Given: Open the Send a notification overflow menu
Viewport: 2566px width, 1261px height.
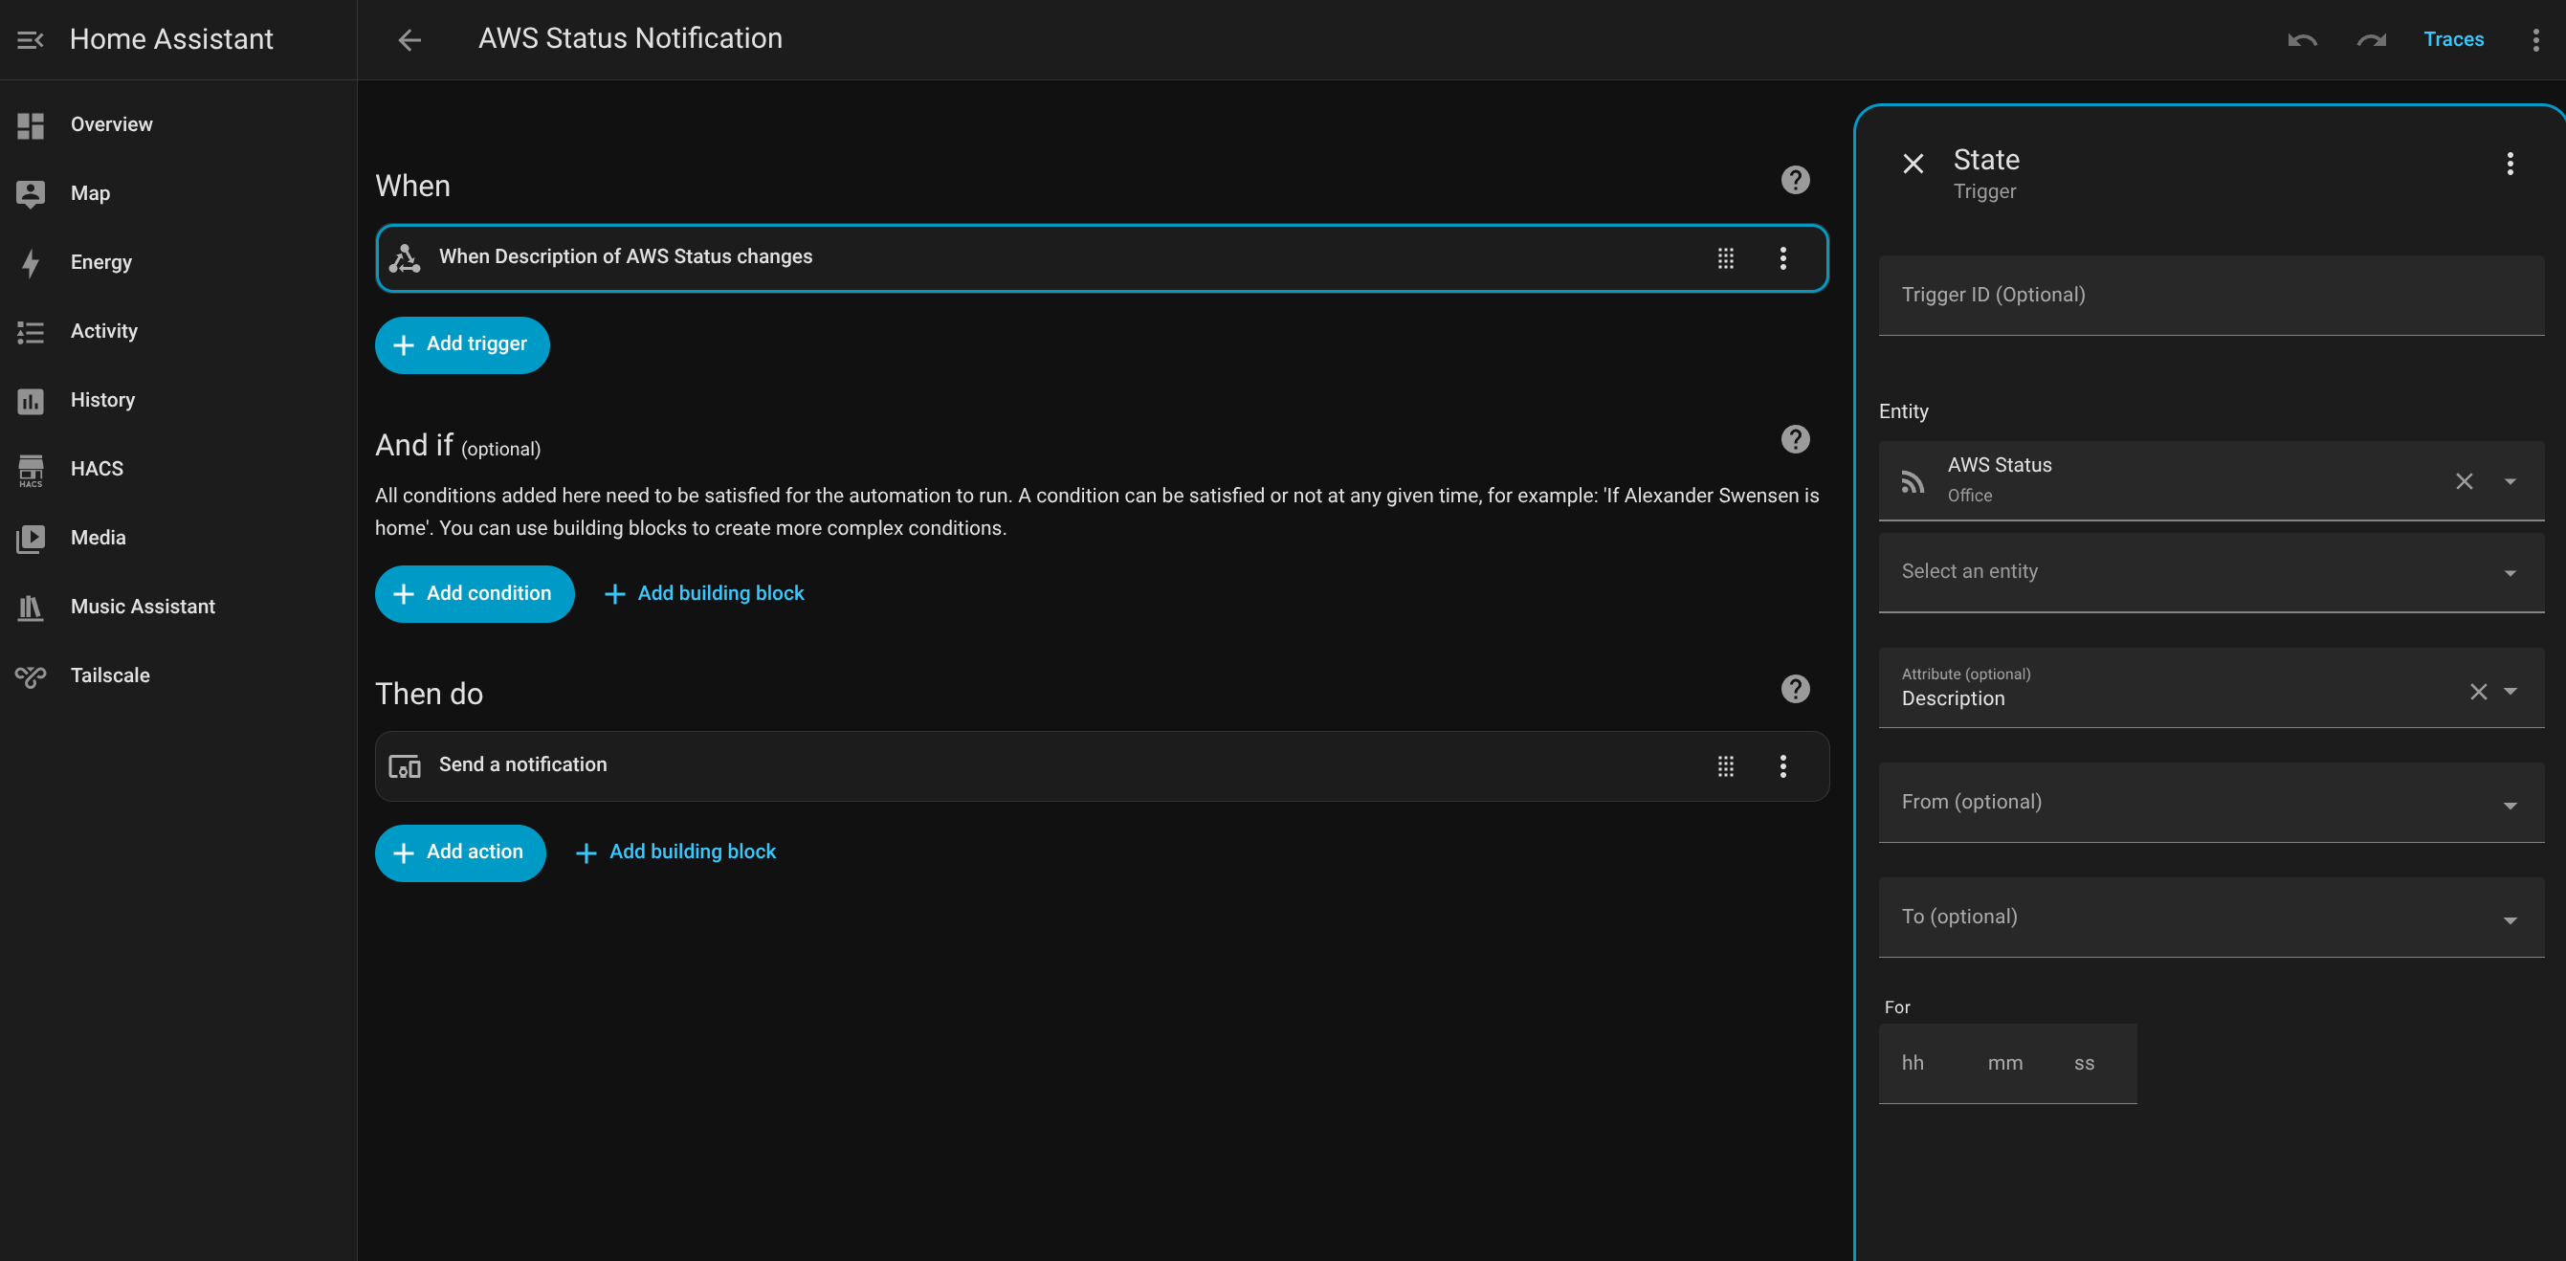Looking at the screenshot, I should coord(1782,766).
